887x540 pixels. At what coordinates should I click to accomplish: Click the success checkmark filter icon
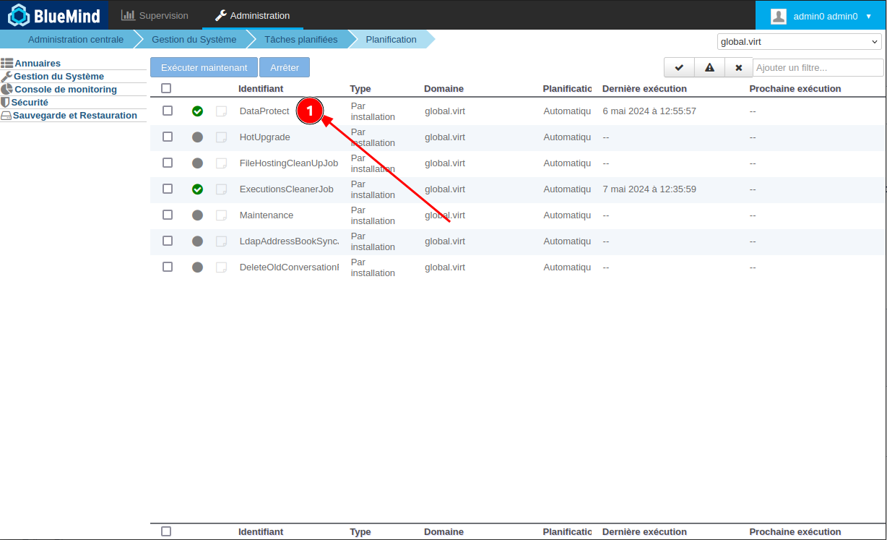[x=679, y=67]
